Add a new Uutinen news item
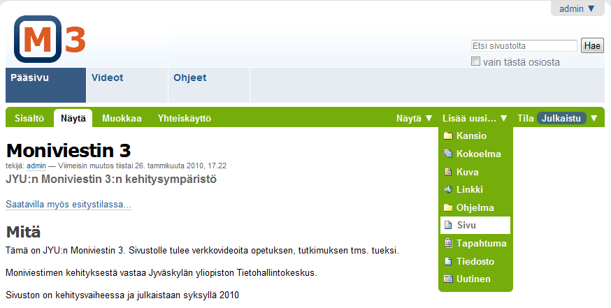 [475, 279]
